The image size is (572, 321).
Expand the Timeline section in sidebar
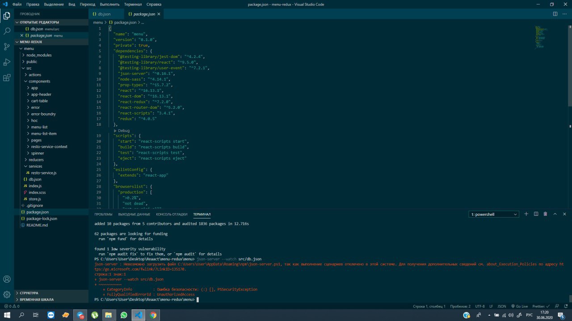pos(51,300)
